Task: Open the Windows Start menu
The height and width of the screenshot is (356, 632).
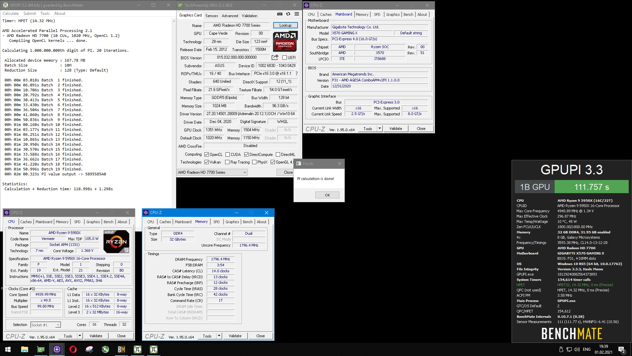Action: pyautogui.click(x=8, y=349)
